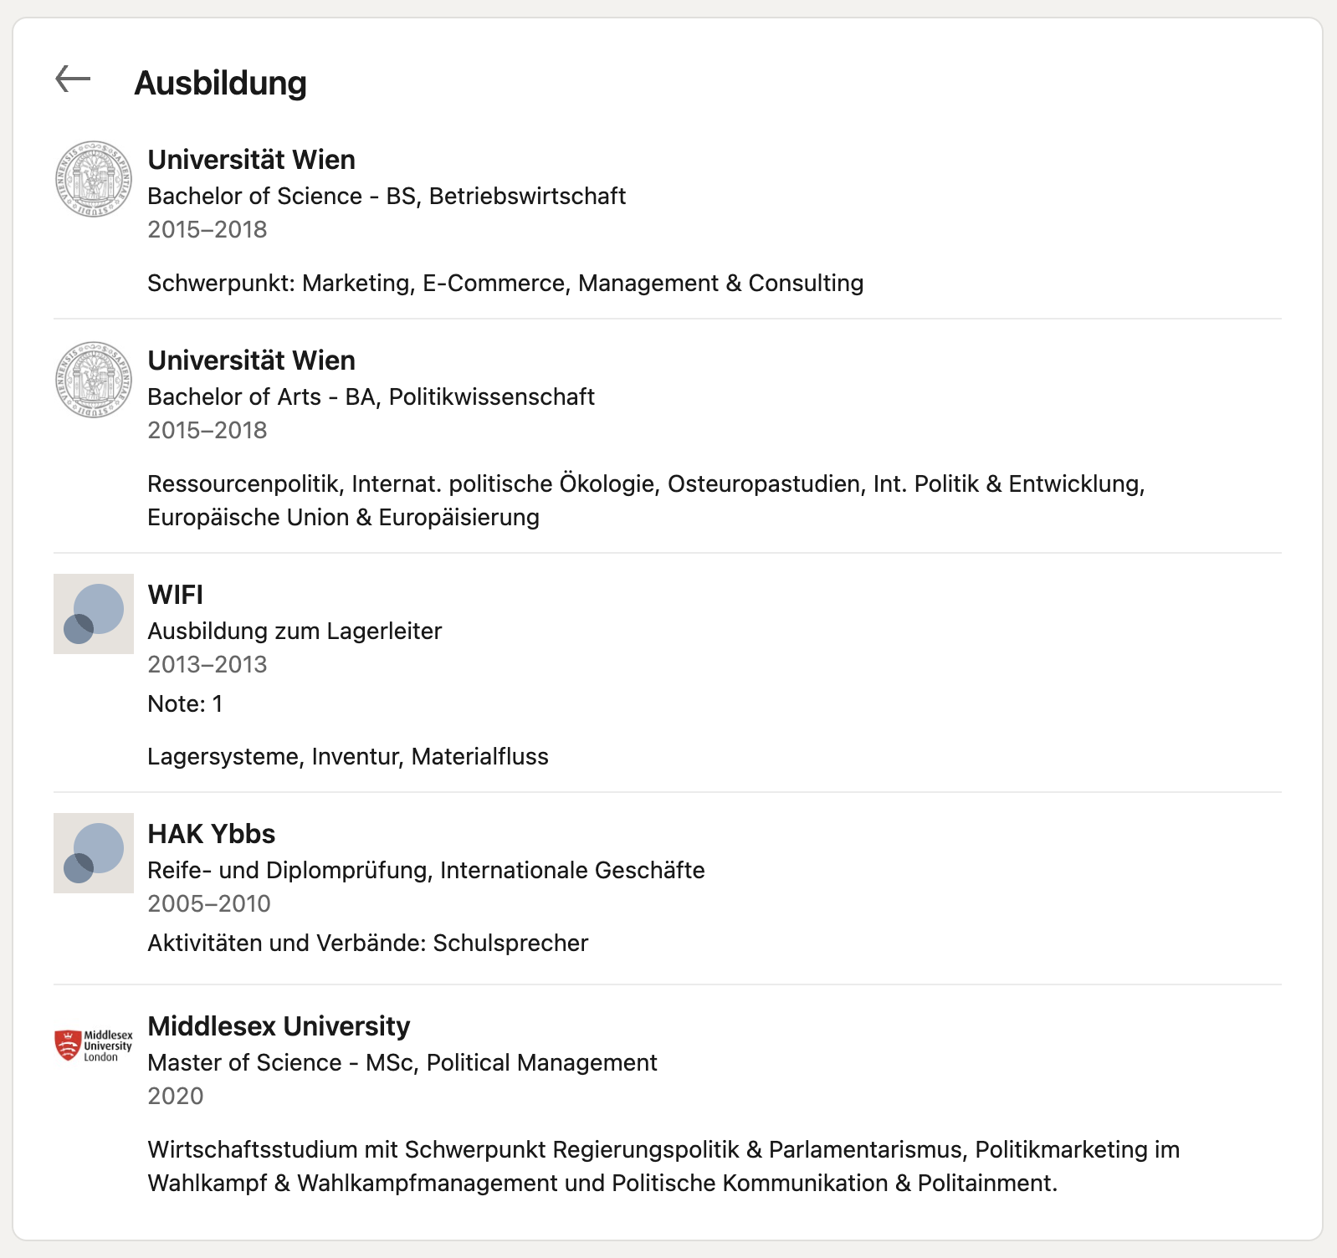Open the HAK Ybbs school title

pos(212,834)
